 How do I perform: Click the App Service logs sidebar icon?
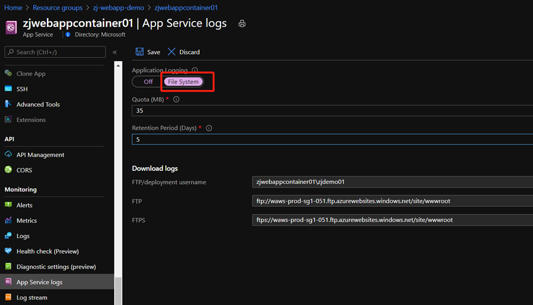point(8,282)
